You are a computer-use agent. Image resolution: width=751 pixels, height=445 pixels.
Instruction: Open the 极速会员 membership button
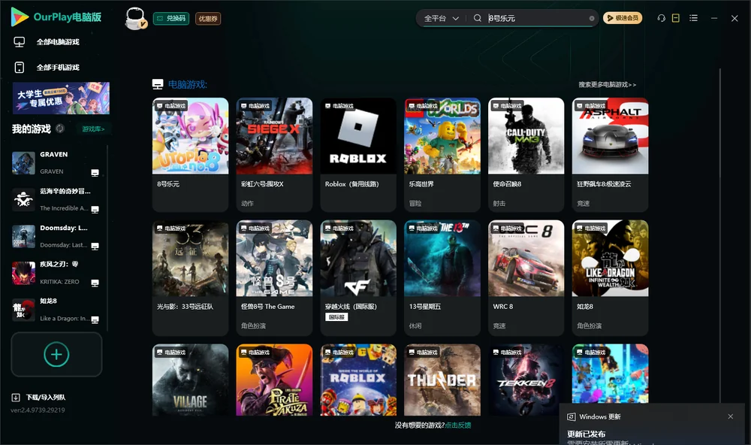tap(622, 18)
